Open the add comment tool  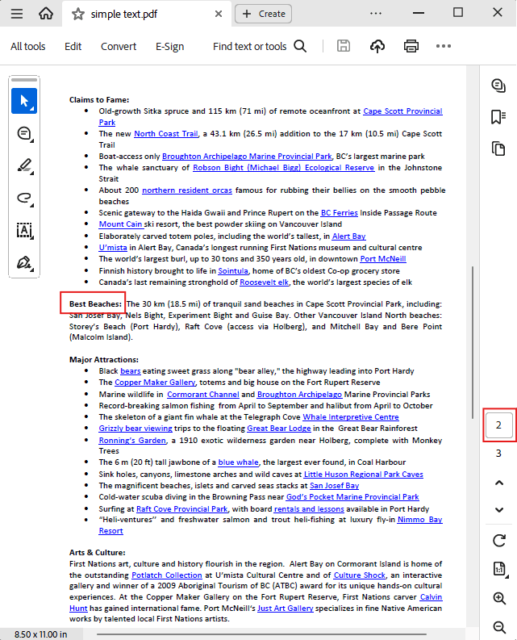click(24, 134)
